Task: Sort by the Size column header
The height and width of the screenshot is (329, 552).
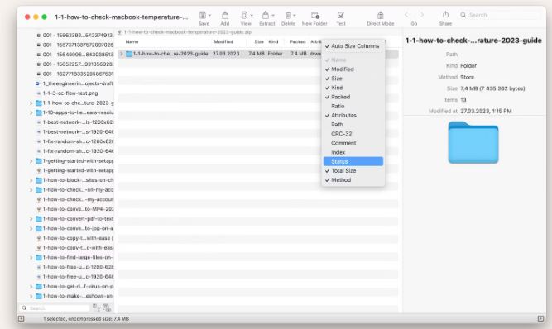Action: [259, 41]
